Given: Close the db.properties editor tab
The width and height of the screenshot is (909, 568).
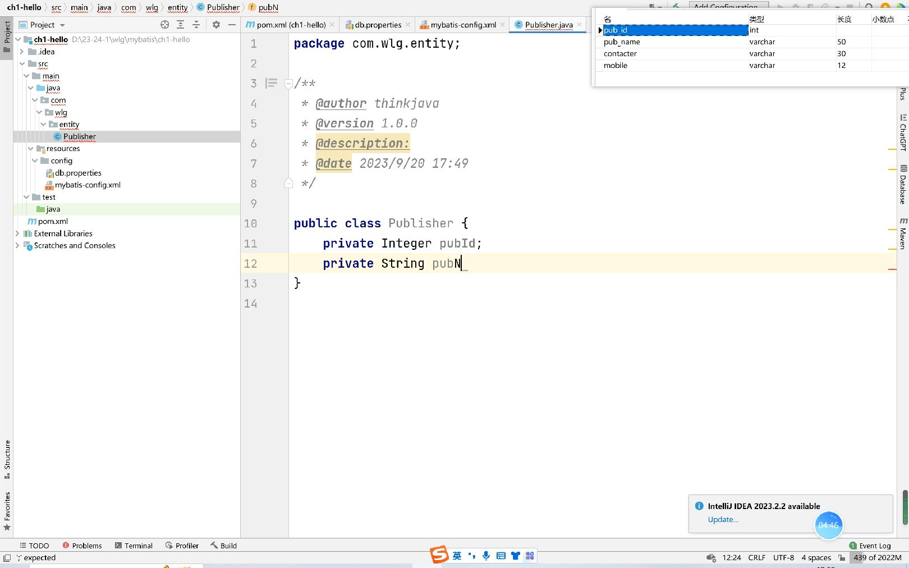Looking at the screenshot, I should click(x=408, y=25).
